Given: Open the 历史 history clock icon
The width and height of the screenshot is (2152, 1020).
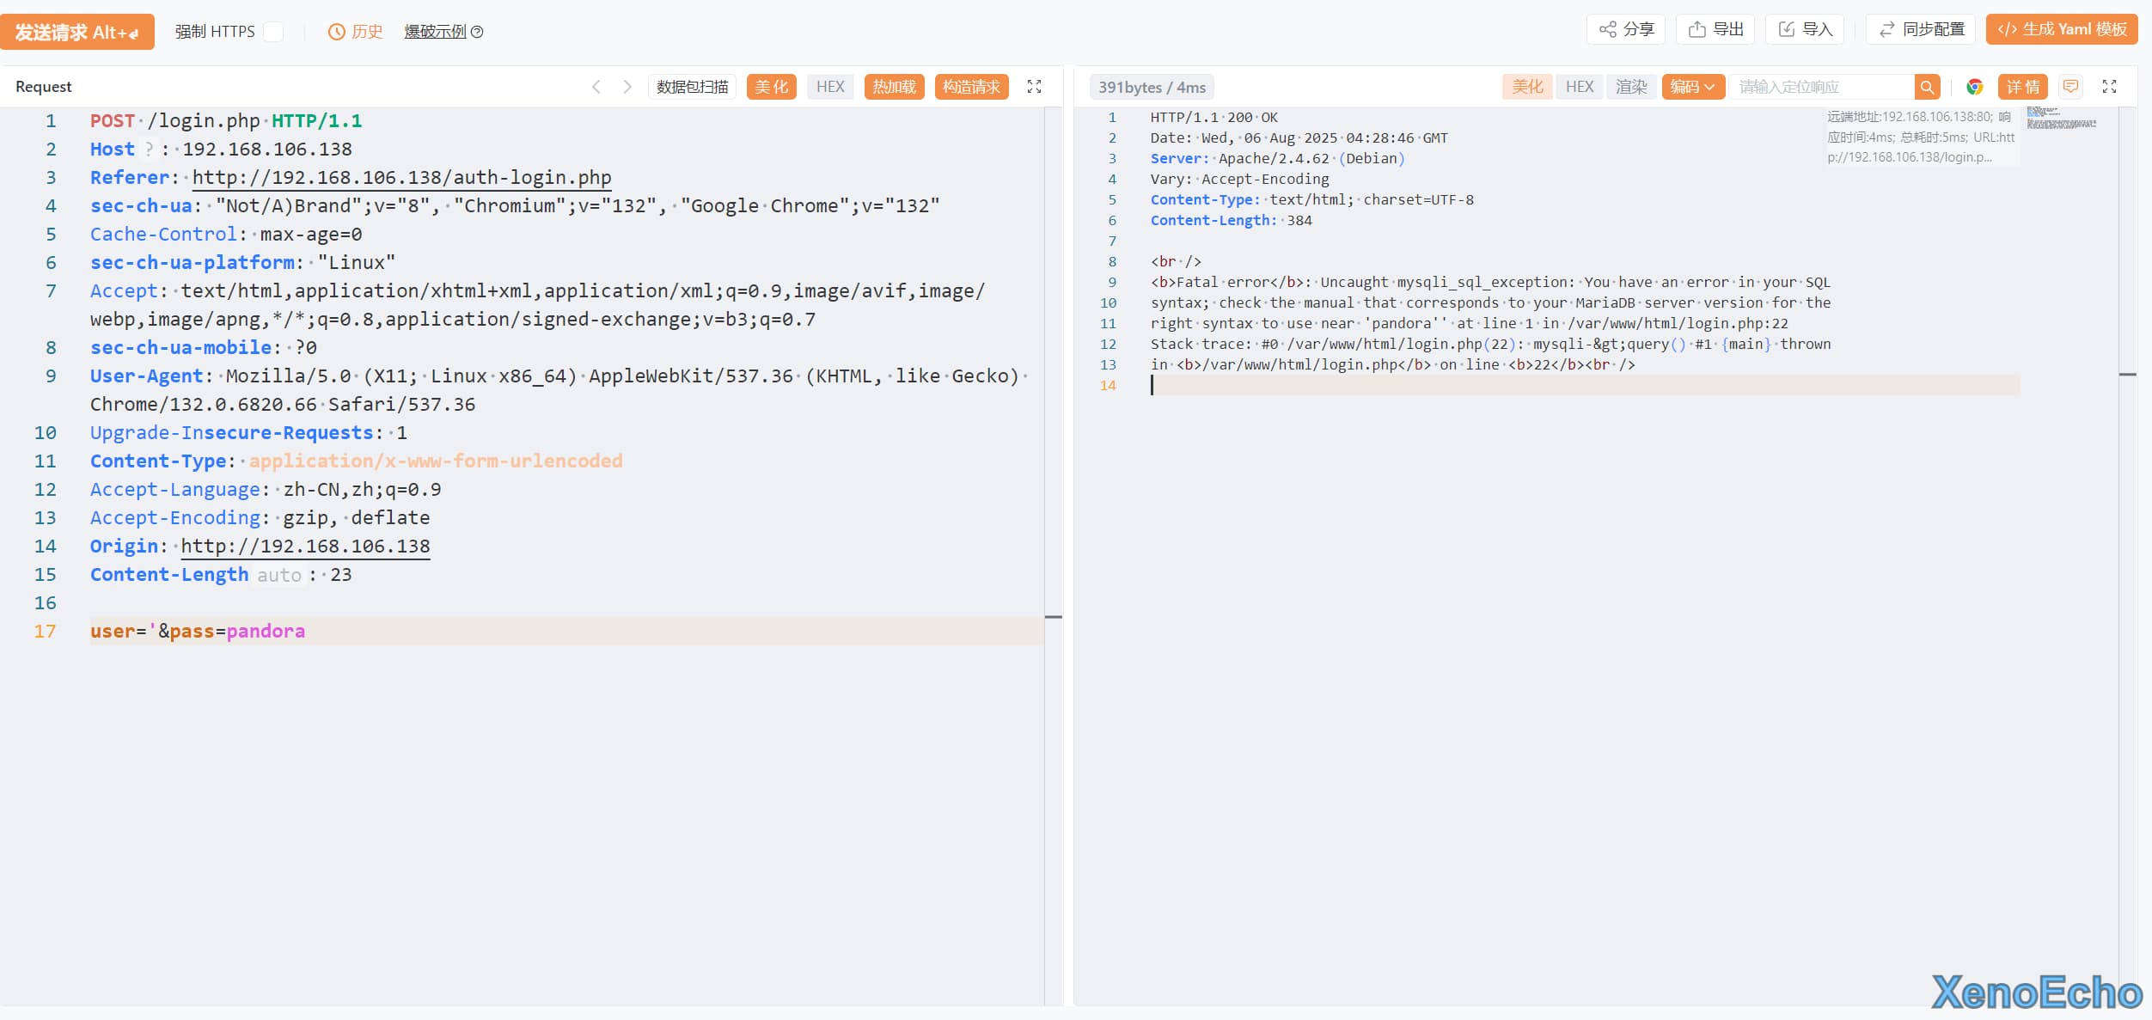Looking at the screenshot, I should coord(337,32).
